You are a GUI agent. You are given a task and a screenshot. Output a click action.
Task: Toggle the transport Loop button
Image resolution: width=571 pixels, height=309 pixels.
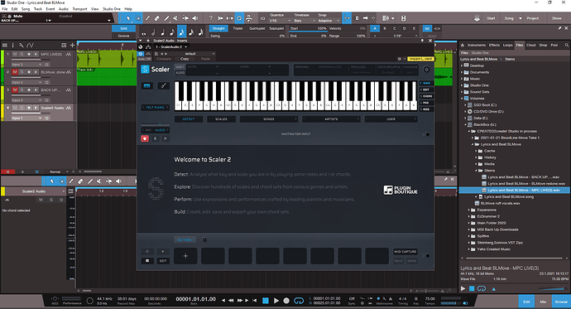(x=299, y=300)
